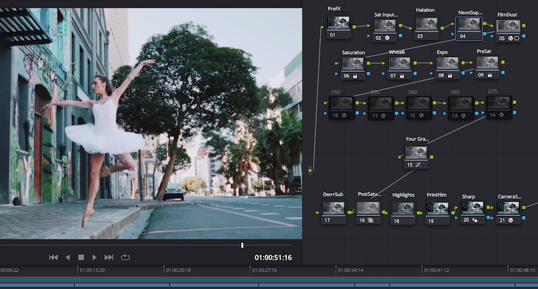Screen dimensions: 538x289
Task: Start forward playback in the viewer
Action: click(94, 257)
